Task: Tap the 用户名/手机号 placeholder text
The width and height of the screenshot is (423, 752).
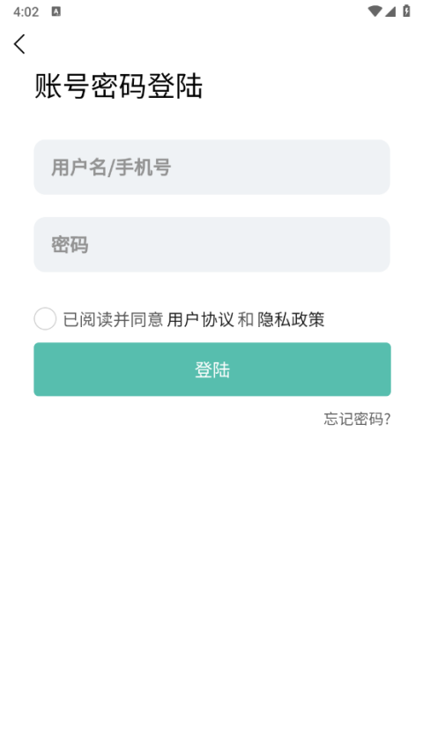Action: [111, 168]
